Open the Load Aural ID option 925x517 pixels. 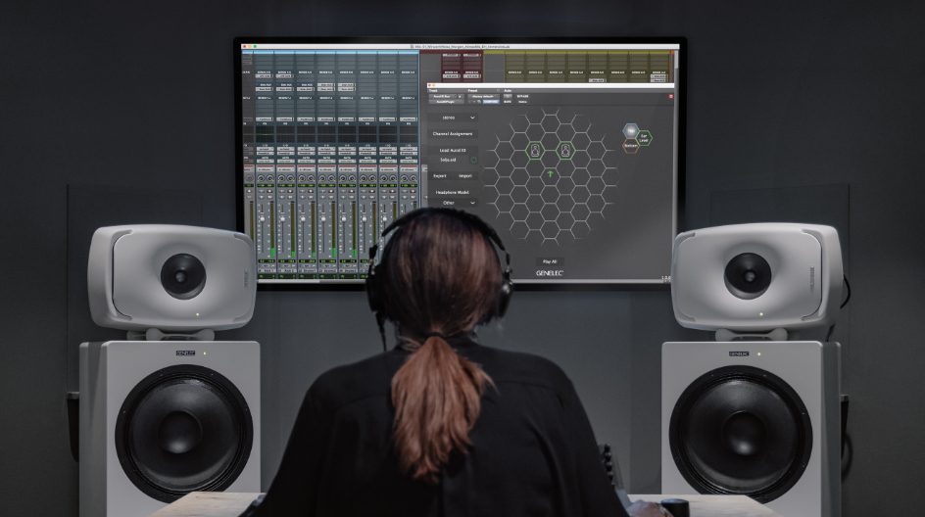[453, 150]
